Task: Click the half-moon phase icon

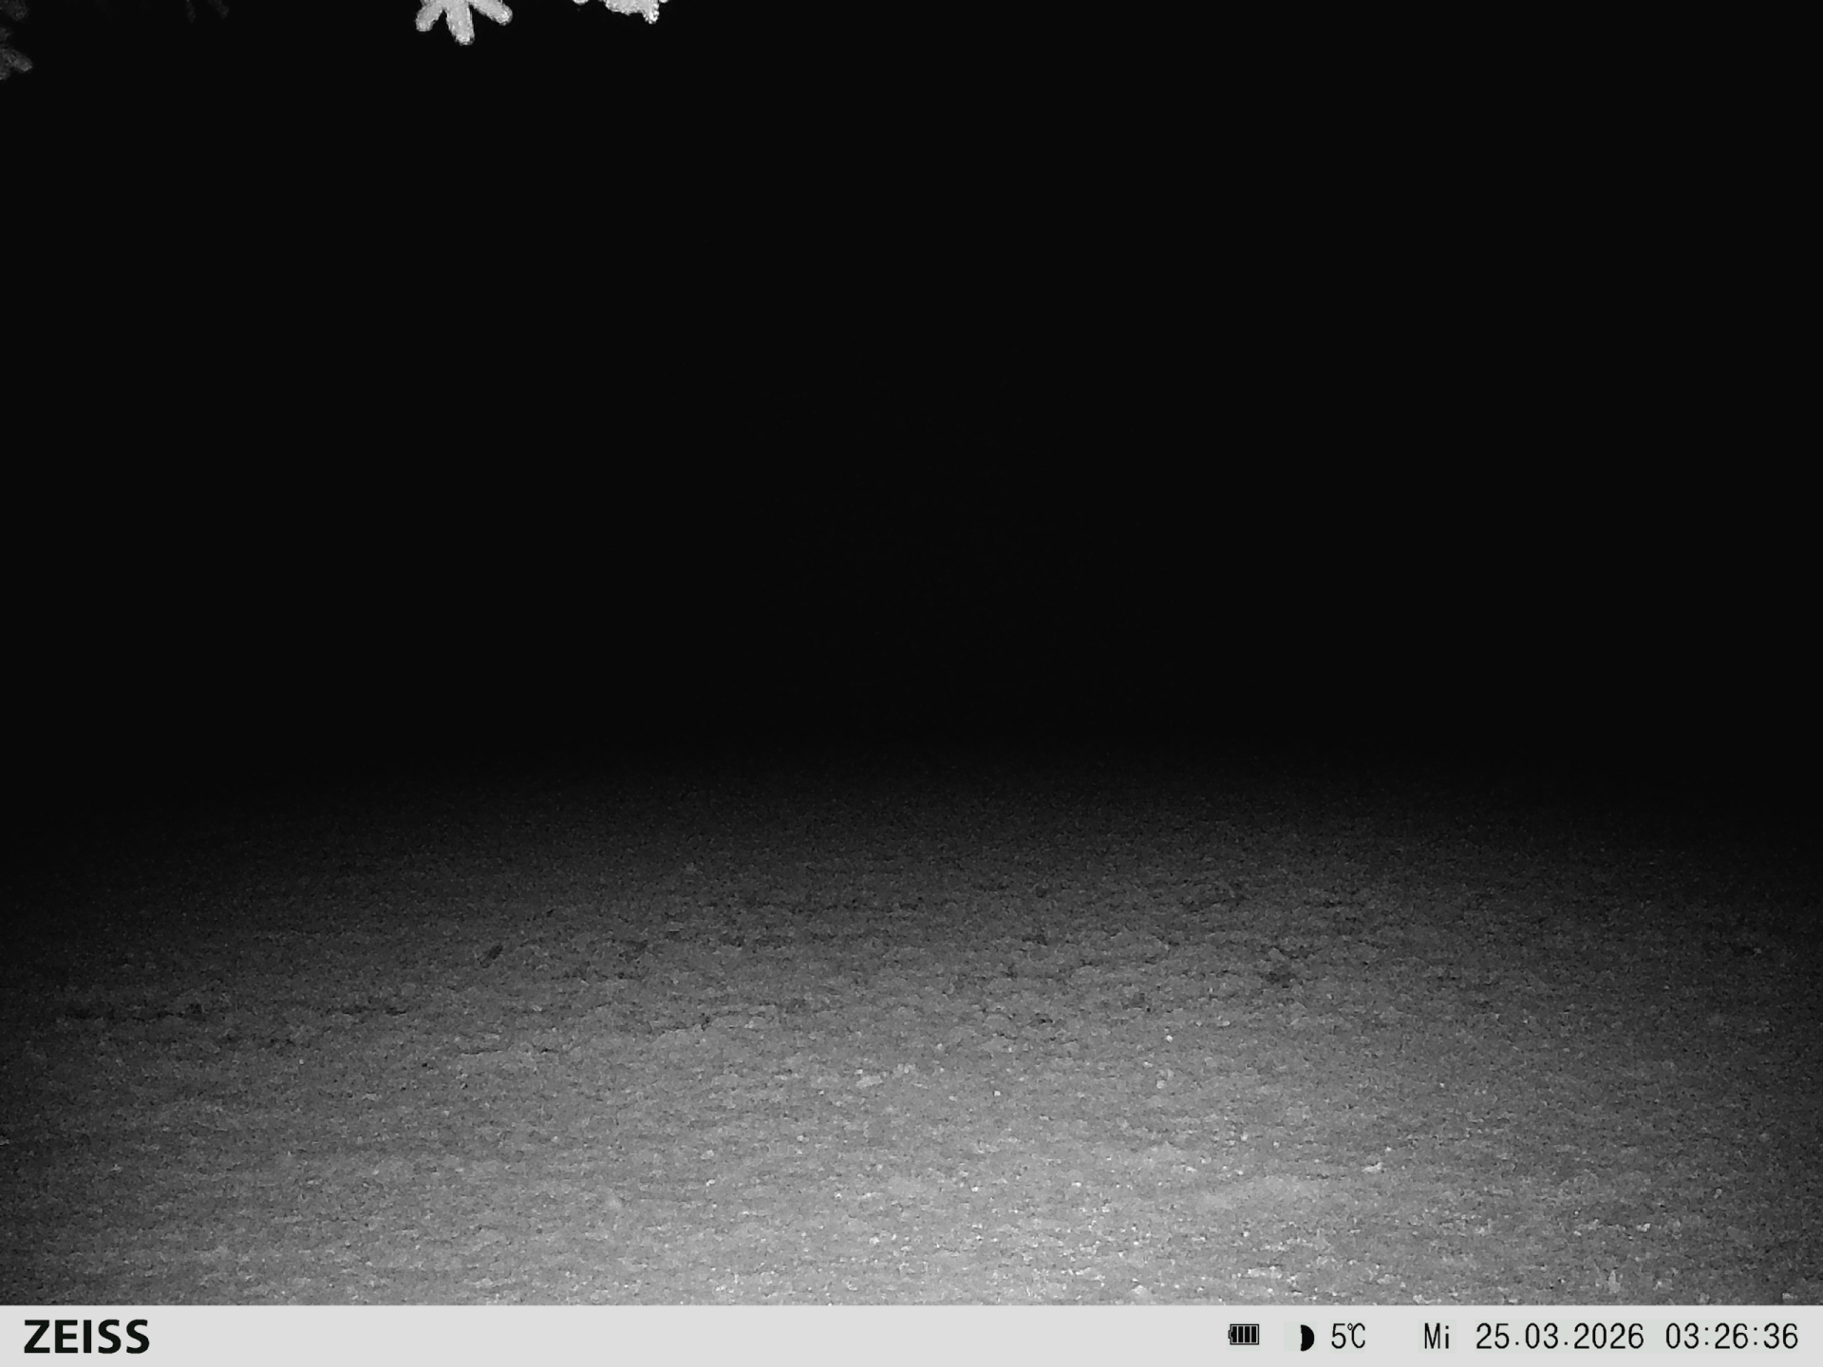Action: tap(1306, 1338)
